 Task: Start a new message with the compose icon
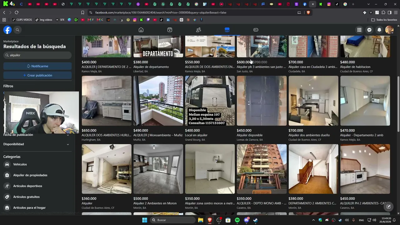coord(388,207)
